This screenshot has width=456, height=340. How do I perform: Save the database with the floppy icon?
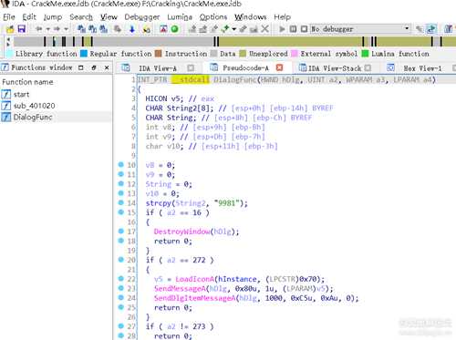click(x=22, y=29)
